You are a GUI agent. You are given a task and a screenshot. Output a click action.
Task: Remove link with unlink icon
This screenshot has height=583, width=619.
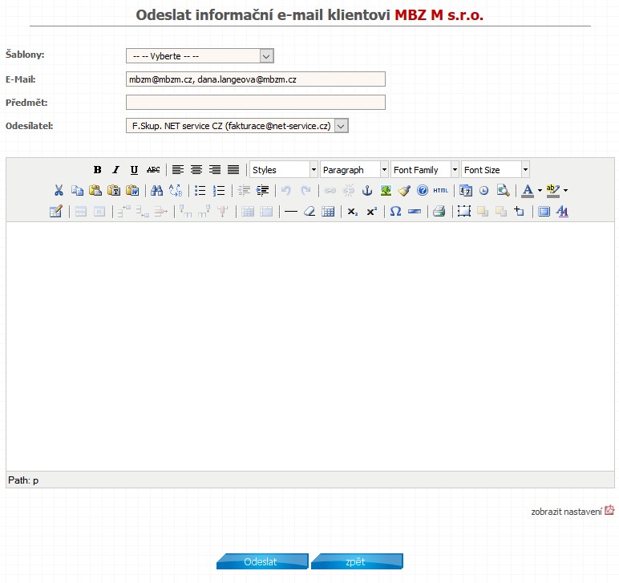pyautogui.click(x=349, y=191)
